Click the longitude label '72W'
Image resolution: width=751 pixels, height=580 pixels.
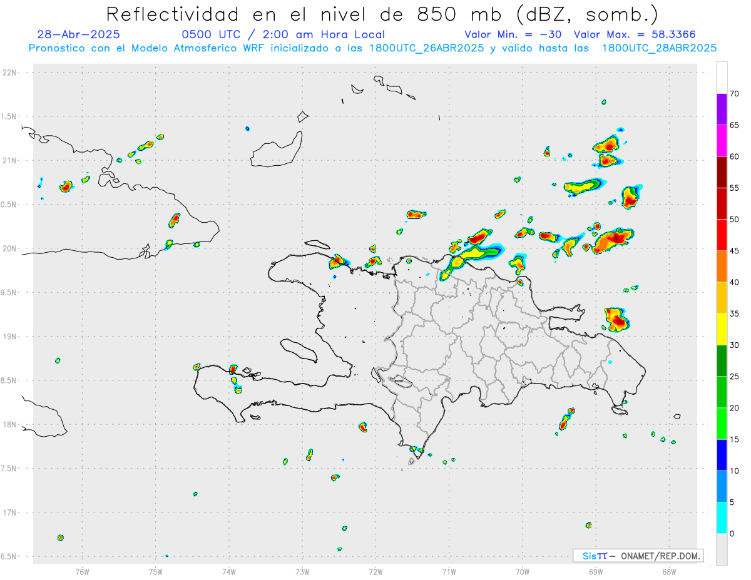coord(375,571)
